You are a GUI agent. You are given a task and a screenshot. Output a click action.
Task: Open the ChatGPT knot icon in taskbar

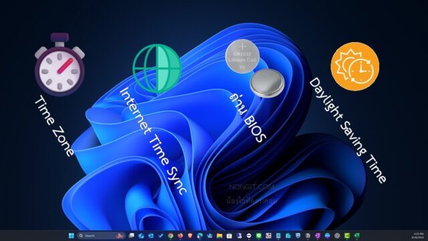pyautogui.click(x=337, y=236)
